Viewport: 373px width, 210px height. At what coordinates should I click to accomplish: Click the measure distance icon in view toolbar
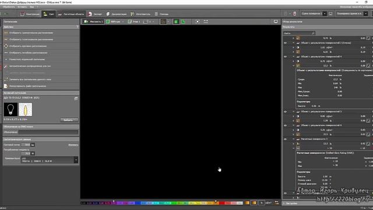[206, 22]
